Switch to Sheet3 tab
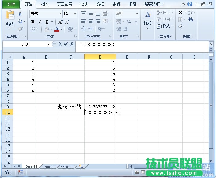 point(67,167)
